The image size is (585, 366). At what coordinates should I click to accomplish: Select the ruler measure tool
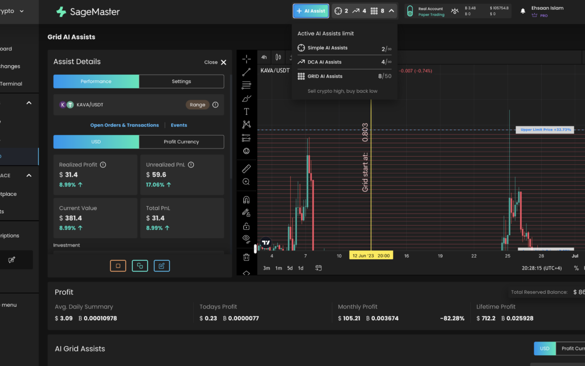pyautogui.click(x=246, y=169)
